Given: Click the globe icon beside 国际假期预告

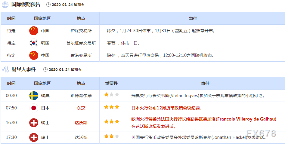Looking at the screenshot, I should pos(5,5).
